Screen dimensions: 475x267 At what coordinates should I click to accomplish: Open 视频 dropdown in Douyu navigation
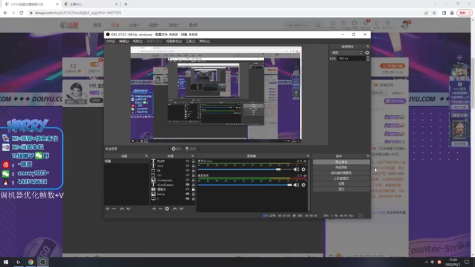click(154, 25)
